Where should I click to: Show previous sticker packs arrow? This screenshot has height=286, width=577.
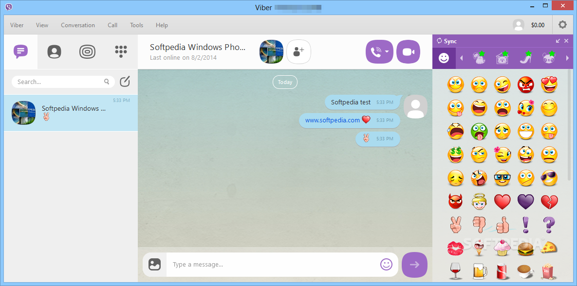pos(462,58)
